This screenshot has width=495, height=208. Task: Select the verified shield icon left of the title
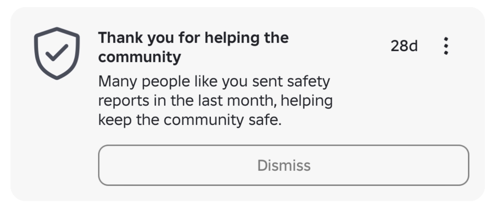[x=57, y=53]
